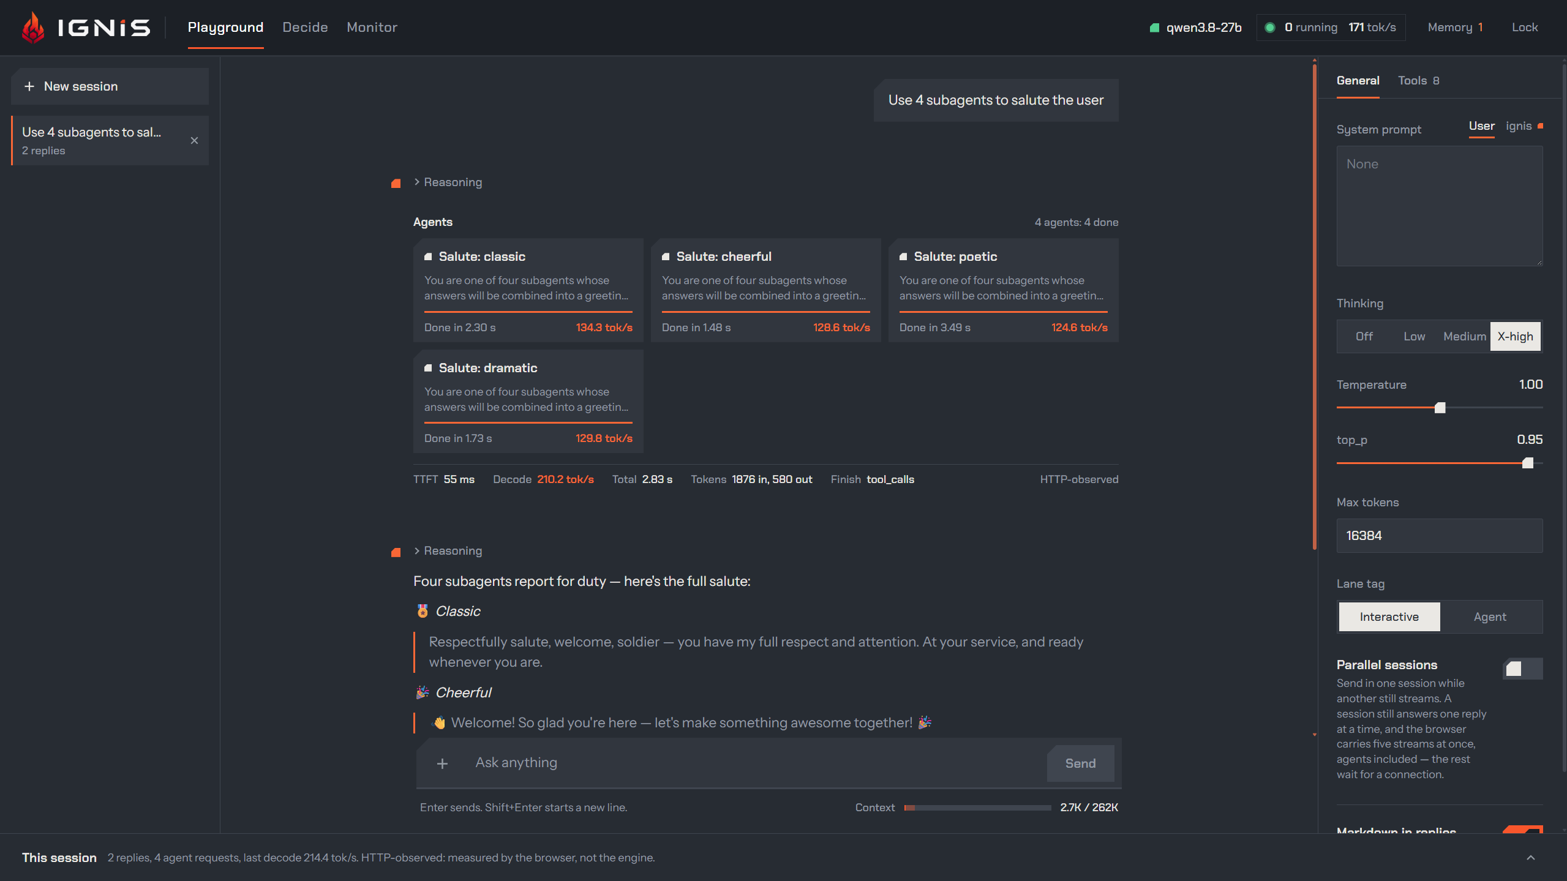1567x881 pixels.
Task: Click the green running status dot
Action: click(1270, 28)
